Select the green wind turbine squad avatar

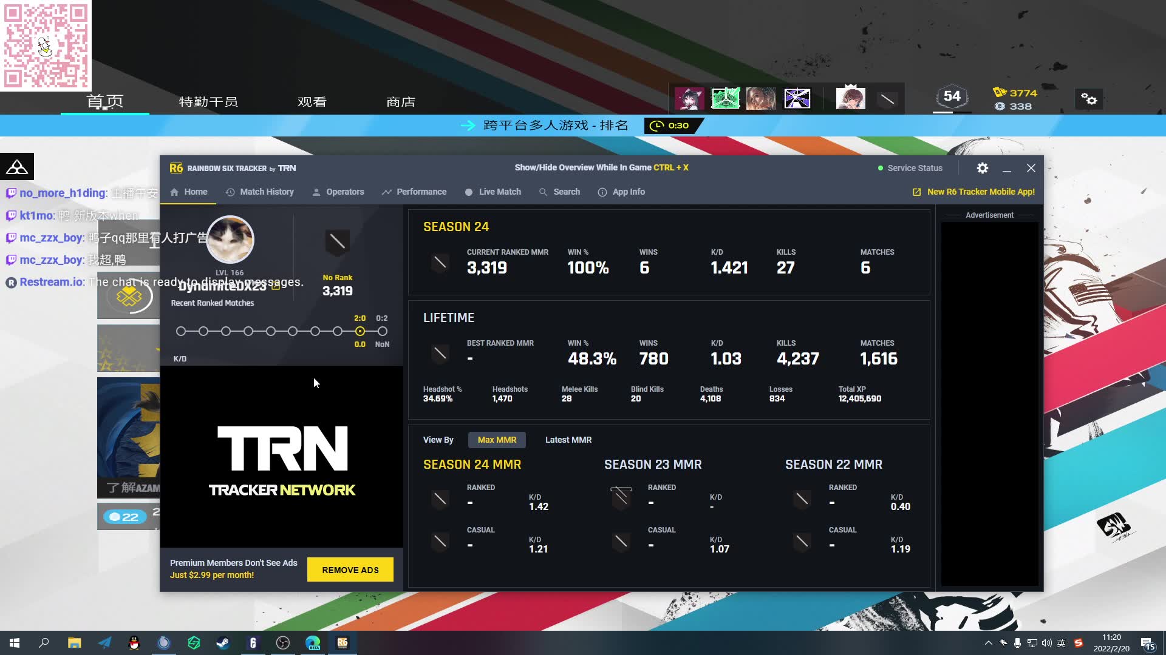(x=725, y=98)
